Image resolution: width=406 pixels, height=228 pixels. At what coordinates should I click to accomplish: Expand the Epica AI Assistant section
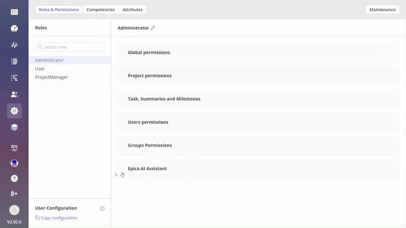pos(258,169)
